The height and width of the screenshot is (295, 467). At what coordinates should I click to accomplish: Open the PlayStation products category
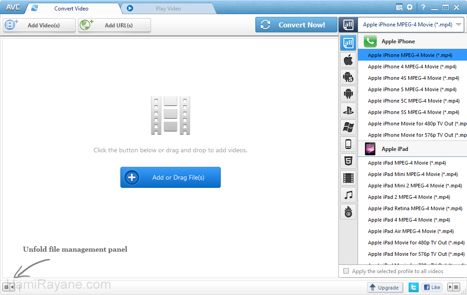click(x=348, y=111)
